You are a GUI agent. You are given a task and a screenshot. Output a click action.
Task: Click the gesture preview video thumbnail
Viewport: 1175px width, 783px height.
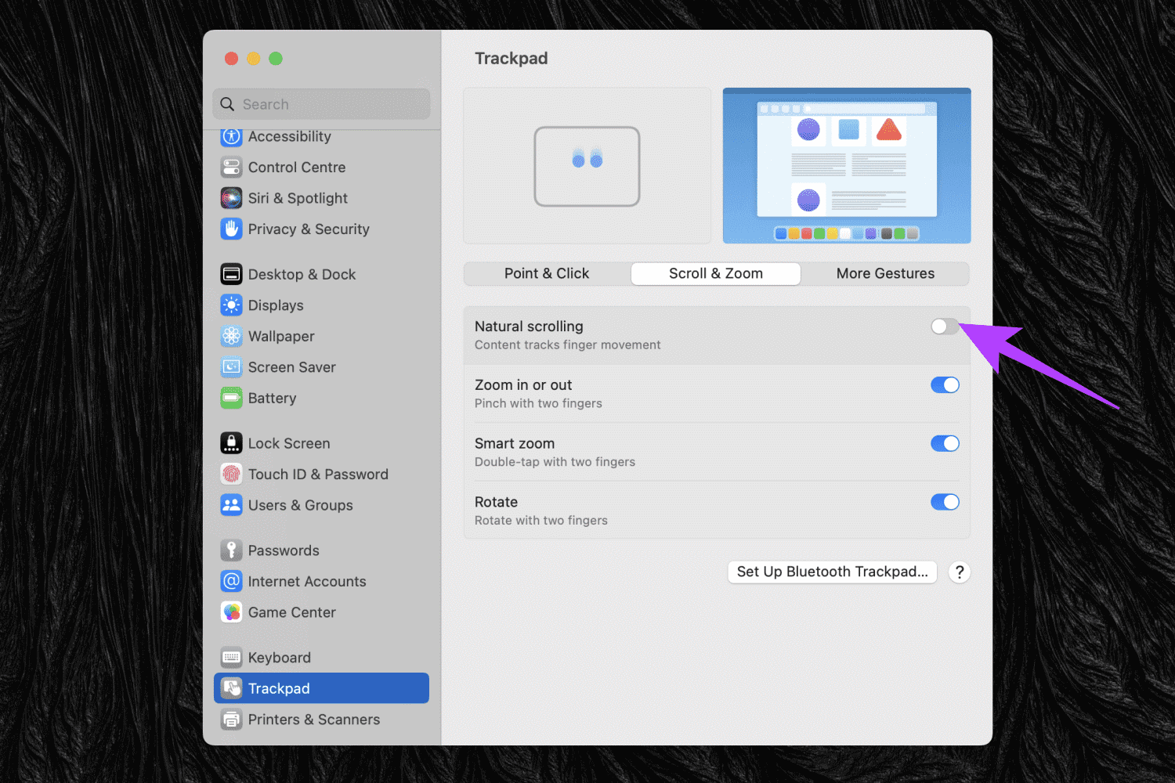point(846,165)
